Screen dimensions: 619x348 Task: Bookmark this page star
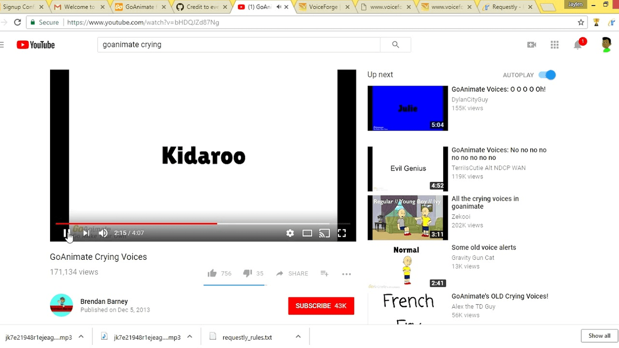click(581, 22)
